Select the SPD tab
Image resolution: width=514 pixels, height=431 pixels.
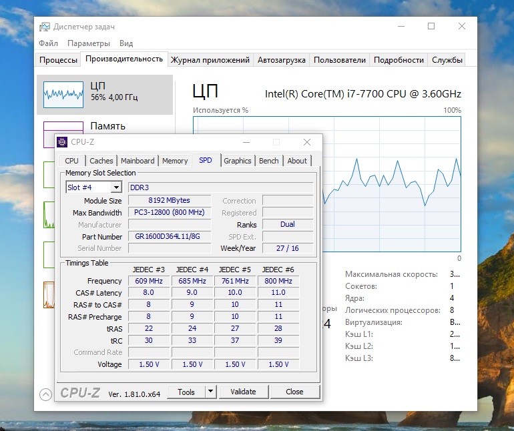[206, 160]
